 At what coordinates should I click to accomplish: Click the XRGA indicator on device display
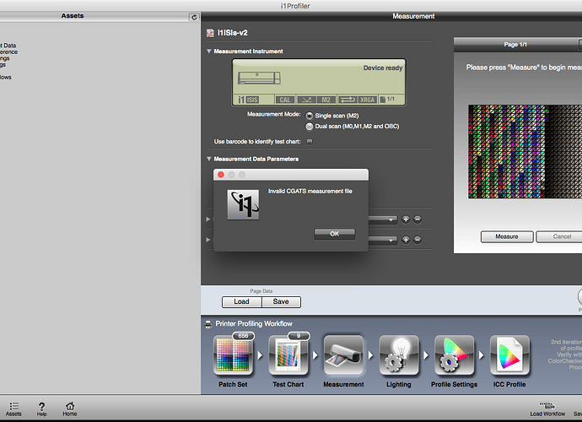(x=367, y=100)
